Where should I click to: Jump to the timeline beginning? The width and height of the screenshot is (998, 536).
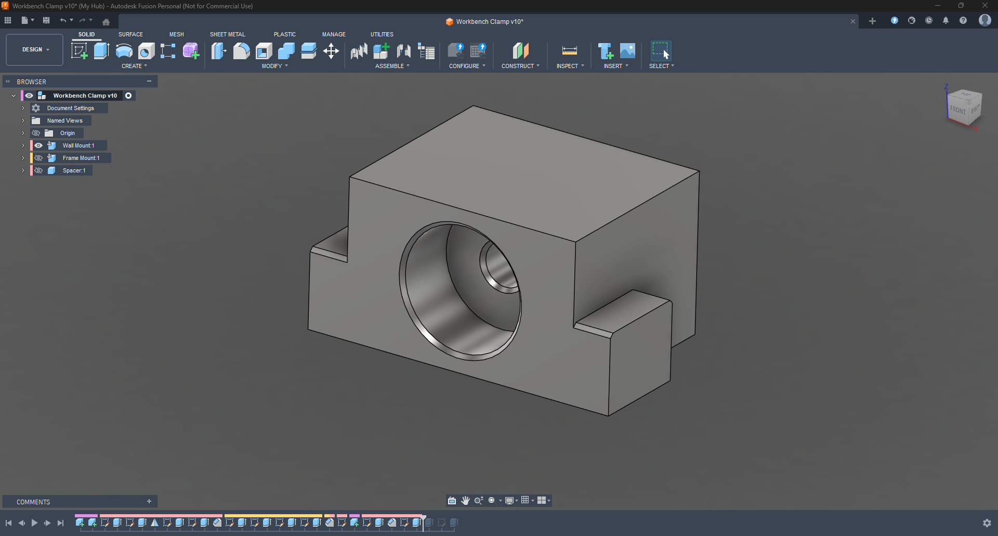[x=9, y=523]
